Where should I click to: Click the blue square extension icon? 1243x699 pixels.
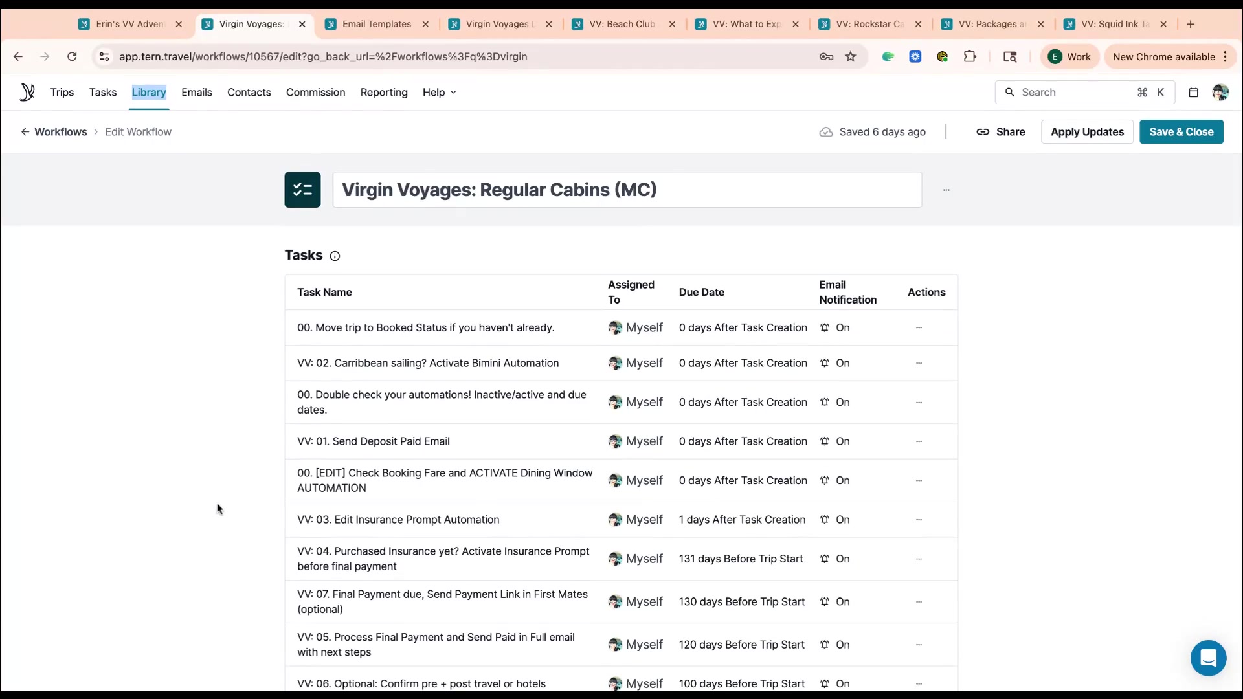click(915, 57)
